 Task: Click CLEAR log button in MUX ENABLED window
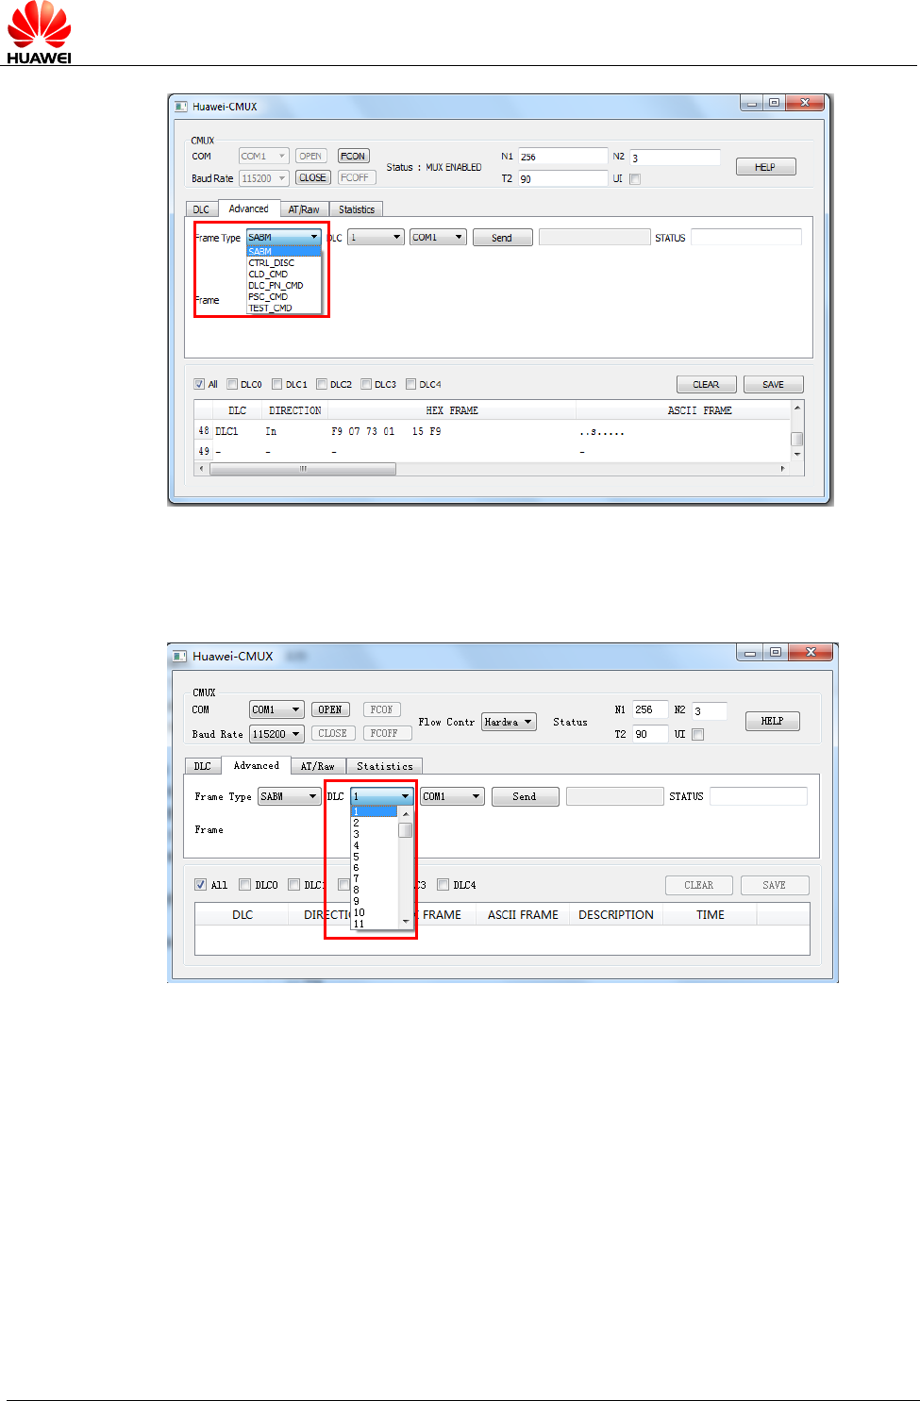coord(706,384)
